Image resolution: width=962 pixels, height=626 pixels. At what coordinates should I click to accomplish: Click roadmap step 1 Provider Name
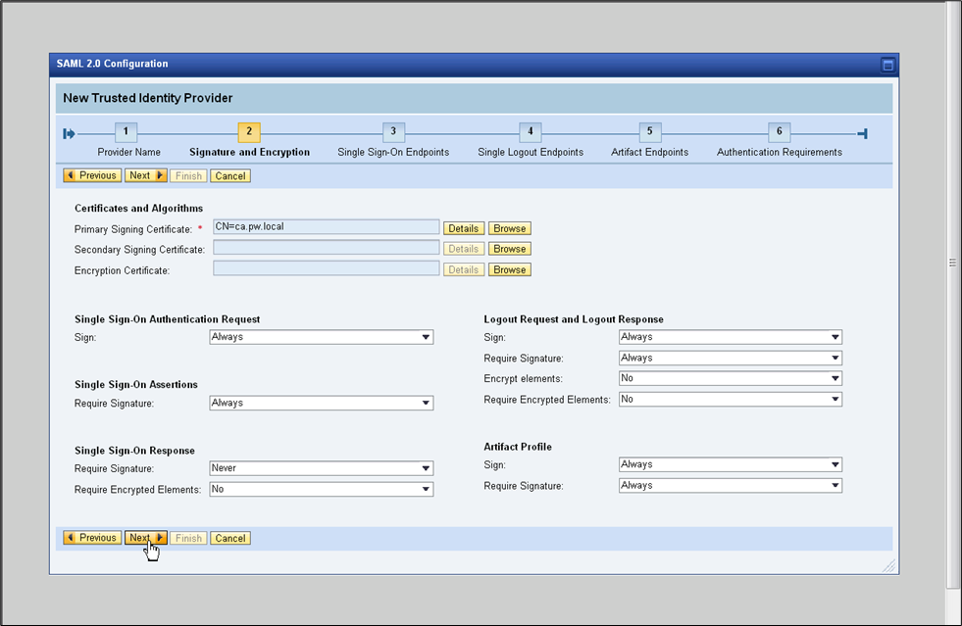pyautogui.click(x=126, y=132)
